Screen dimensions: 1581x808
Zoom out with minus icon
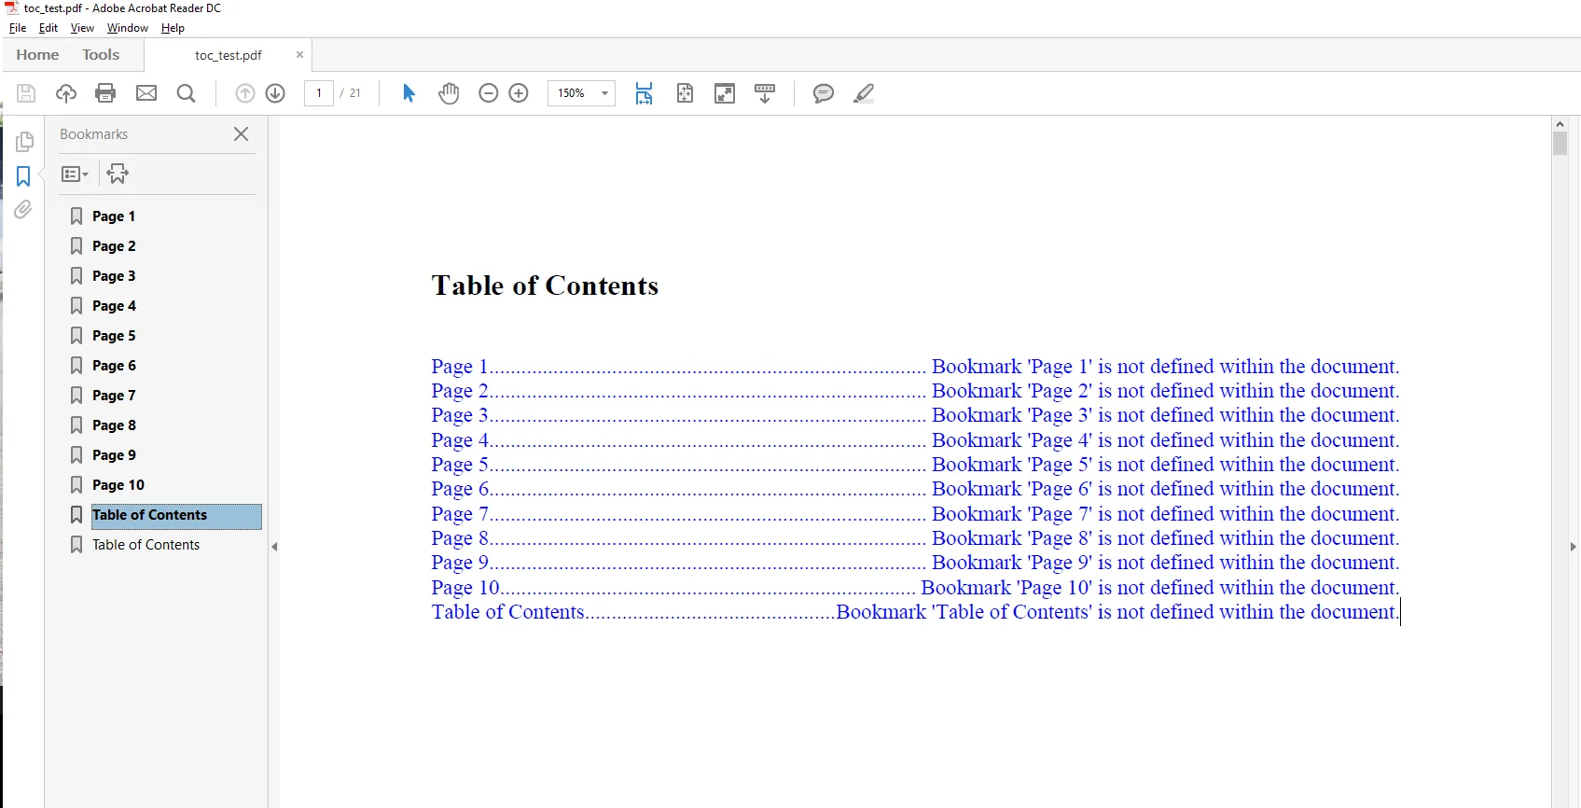click(488, 93)
